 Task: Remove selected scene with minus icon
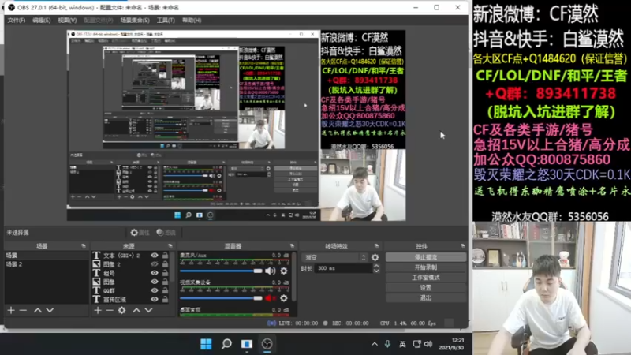click(x=23, y=310)
